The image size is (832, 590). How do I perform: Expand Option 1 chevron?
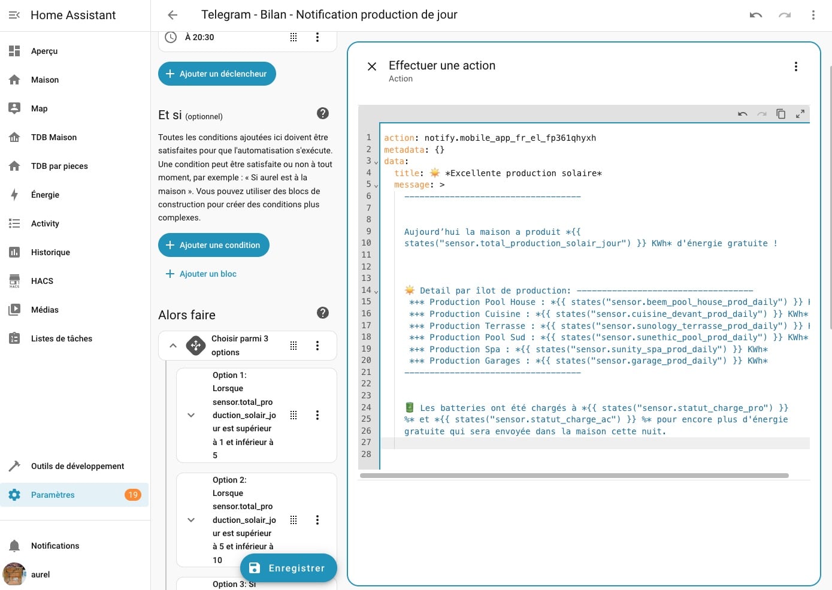[191, 415]
